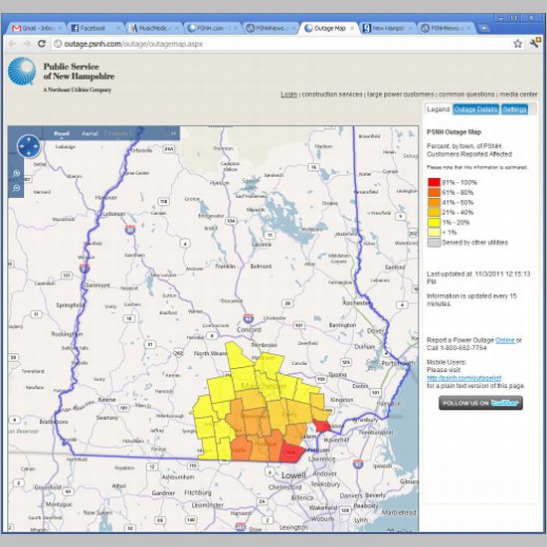Screen dimensions: 547x547
Task: Open a new browser tab
Action: [484, 28]
